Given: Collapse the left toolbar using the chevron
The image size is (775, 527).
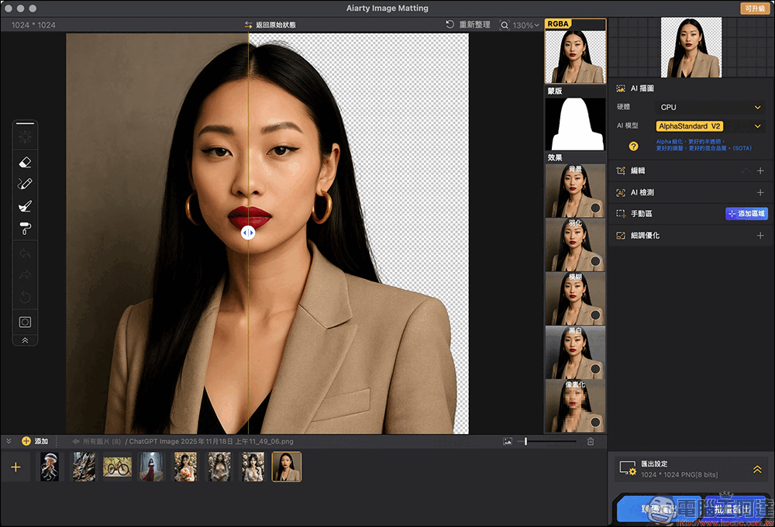Looking at the screenshot, I should coord(25,339).
